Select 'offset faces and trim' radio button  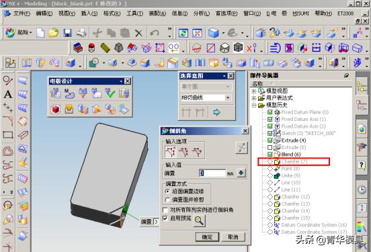[167, 200]
